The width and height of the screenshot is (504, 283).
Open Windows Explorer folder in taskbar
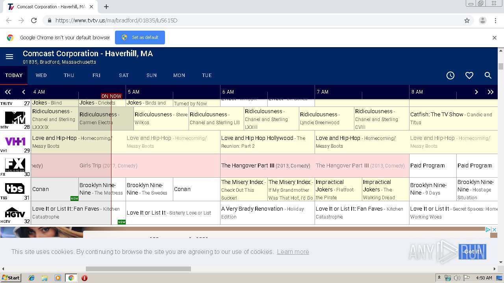point(44,278)
